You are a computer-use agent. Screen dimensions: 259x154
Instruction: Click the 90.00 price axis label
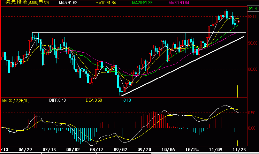pyautogui.click(x=253, y=43)
